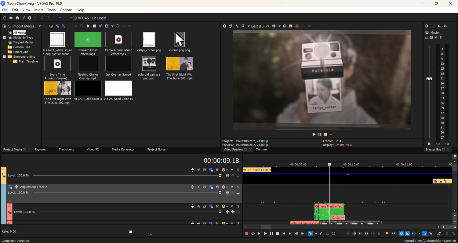Select the Camera Flash effect timeline clip

pos(329,212)
